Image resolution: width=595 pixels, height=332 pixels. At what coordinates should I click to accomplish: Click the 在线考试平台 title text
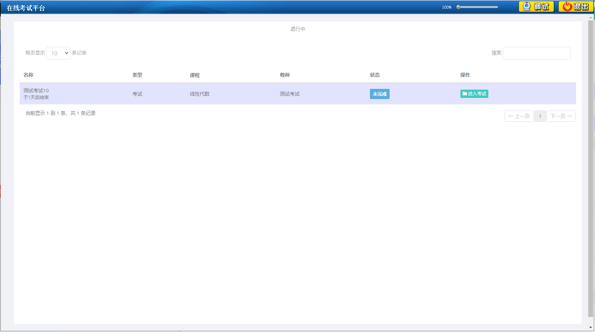point(26,8)
